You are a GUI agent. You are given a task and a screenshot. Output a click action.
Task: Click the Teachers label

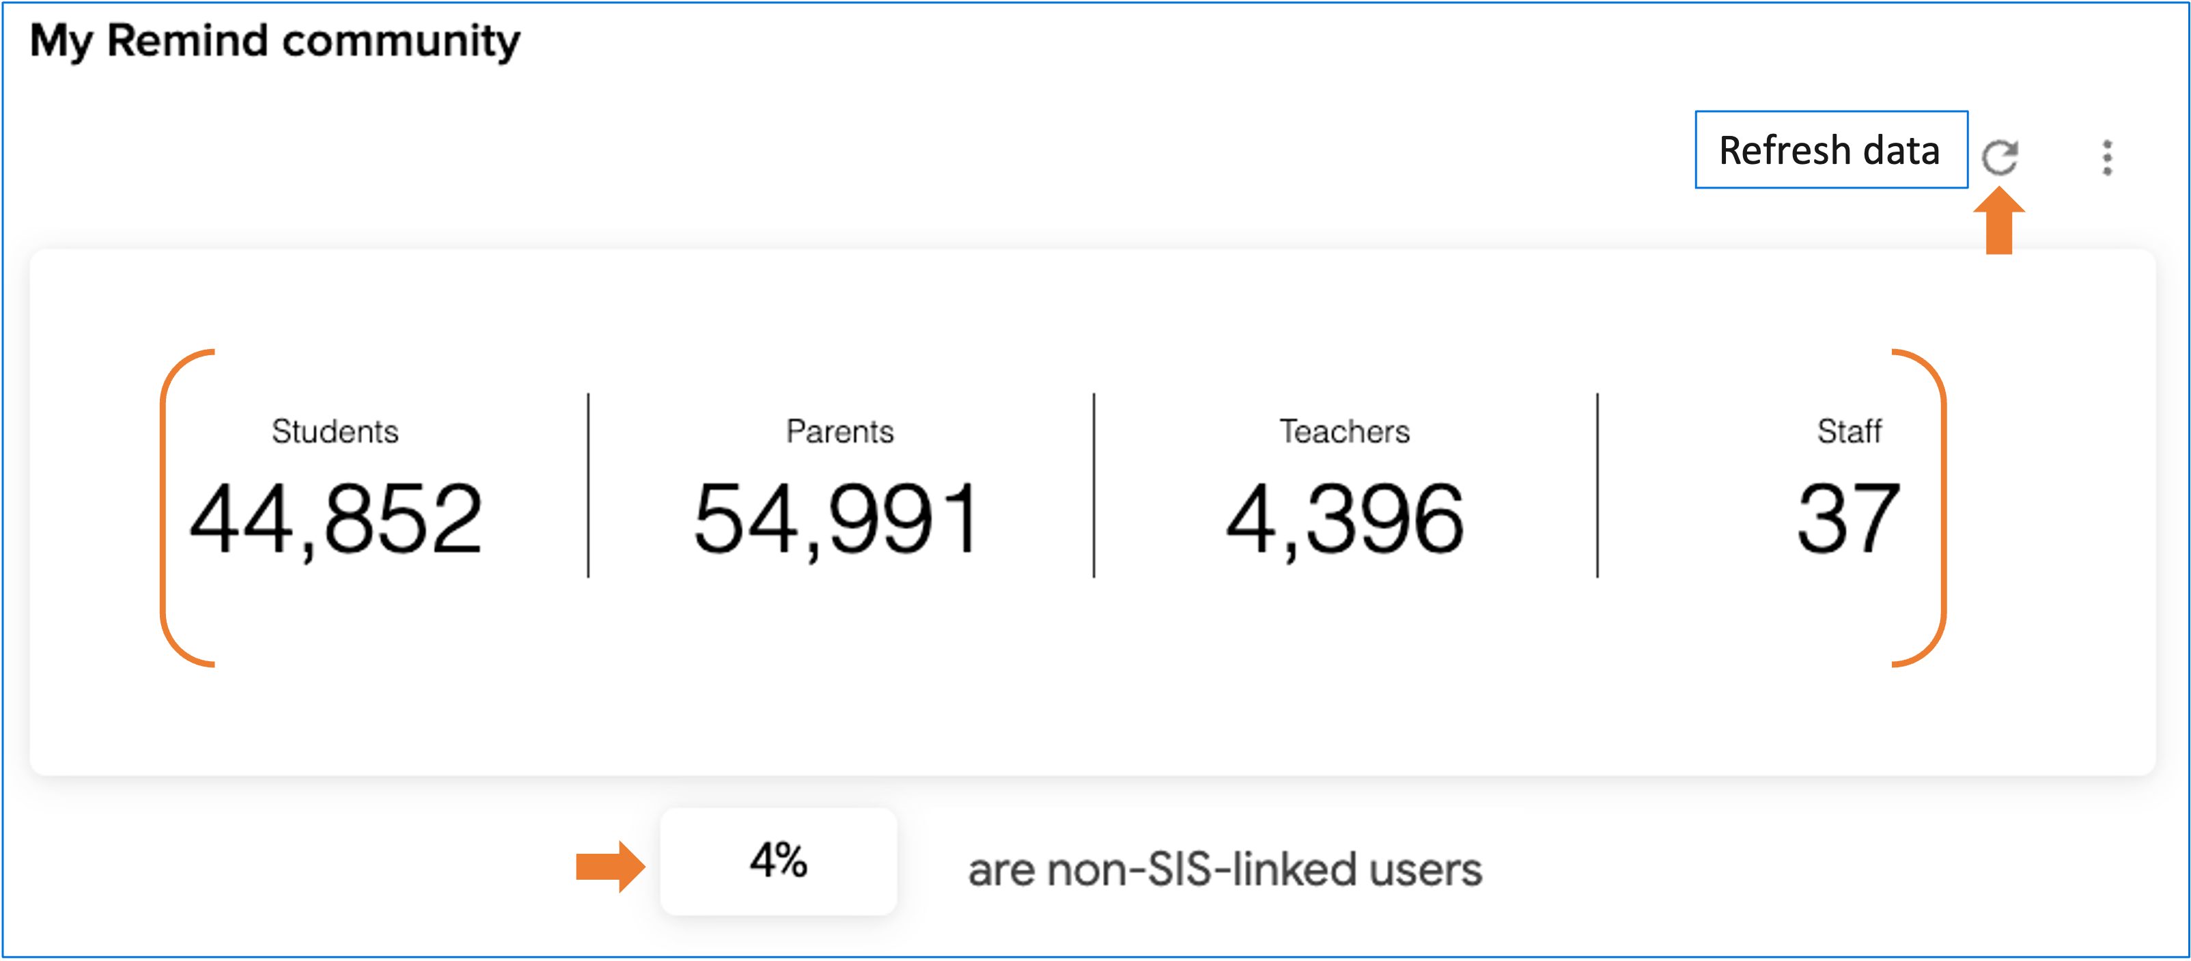1345,431
